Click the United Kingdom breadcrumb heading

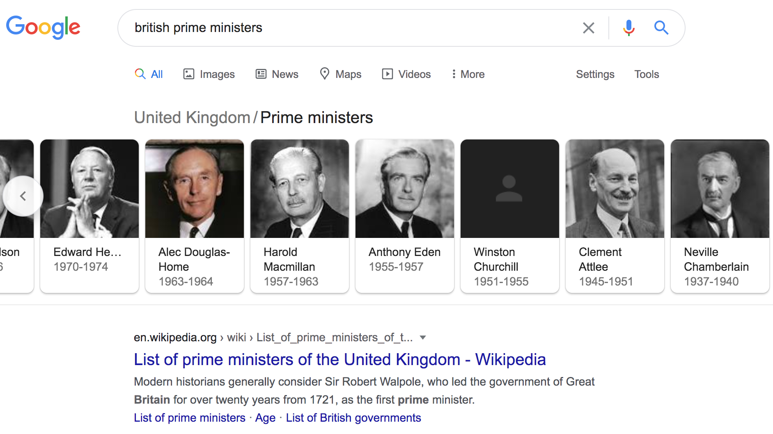point(192,118)
